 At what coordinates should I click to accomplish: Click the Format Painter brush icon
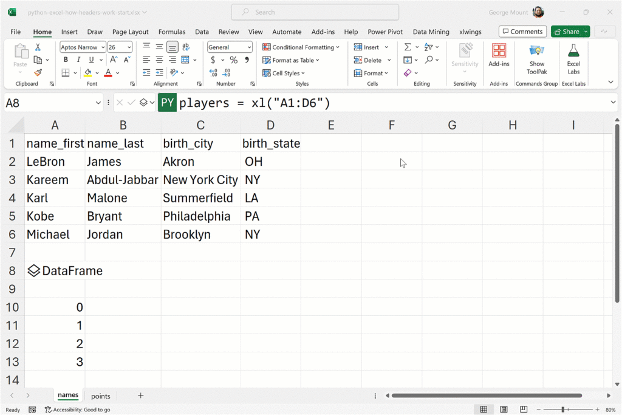tap(38, 73)
